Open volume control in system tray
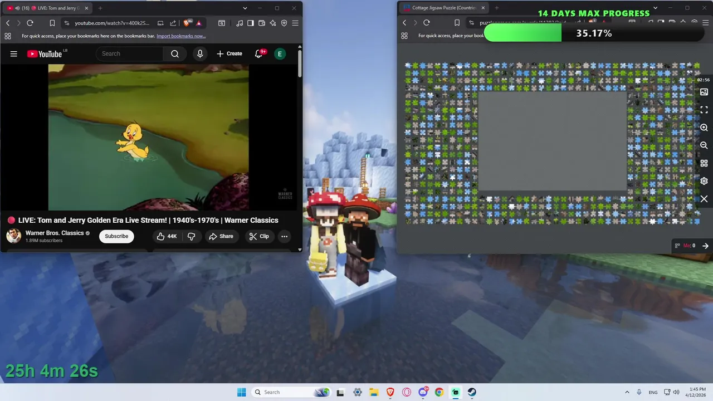 676,392
